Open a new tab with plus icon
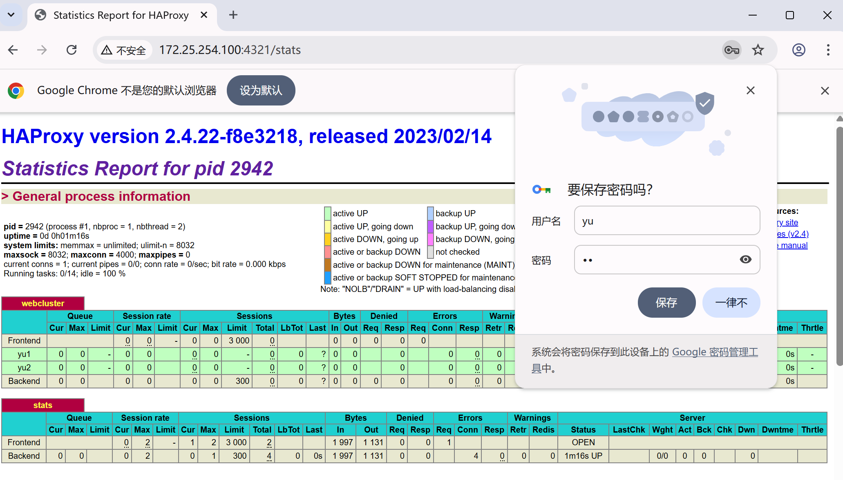Viewport: 843px width, 480px height. point(233,15)
